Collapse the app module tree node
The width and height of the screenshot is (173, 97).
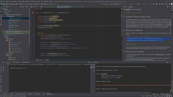point(3,9)
